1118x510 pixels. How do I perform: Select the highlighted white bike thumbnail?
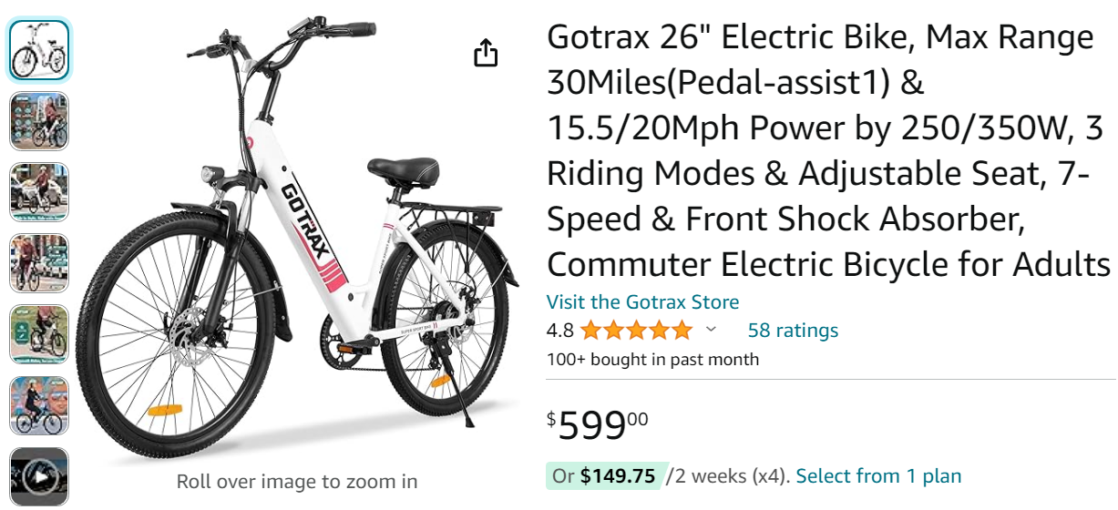[39, 50]
